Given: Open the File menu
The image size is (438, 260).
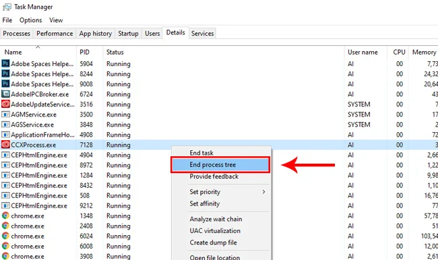Looking at the screenshot, I should click(7, 20).
